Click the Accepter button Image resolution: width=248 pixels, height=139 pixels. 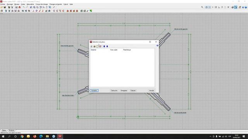[x=94, y=91]
